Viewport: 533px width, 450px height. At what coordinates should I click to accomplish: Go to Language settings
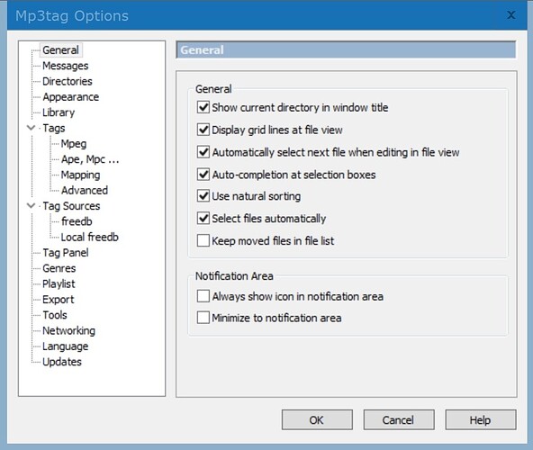[65, 346]
